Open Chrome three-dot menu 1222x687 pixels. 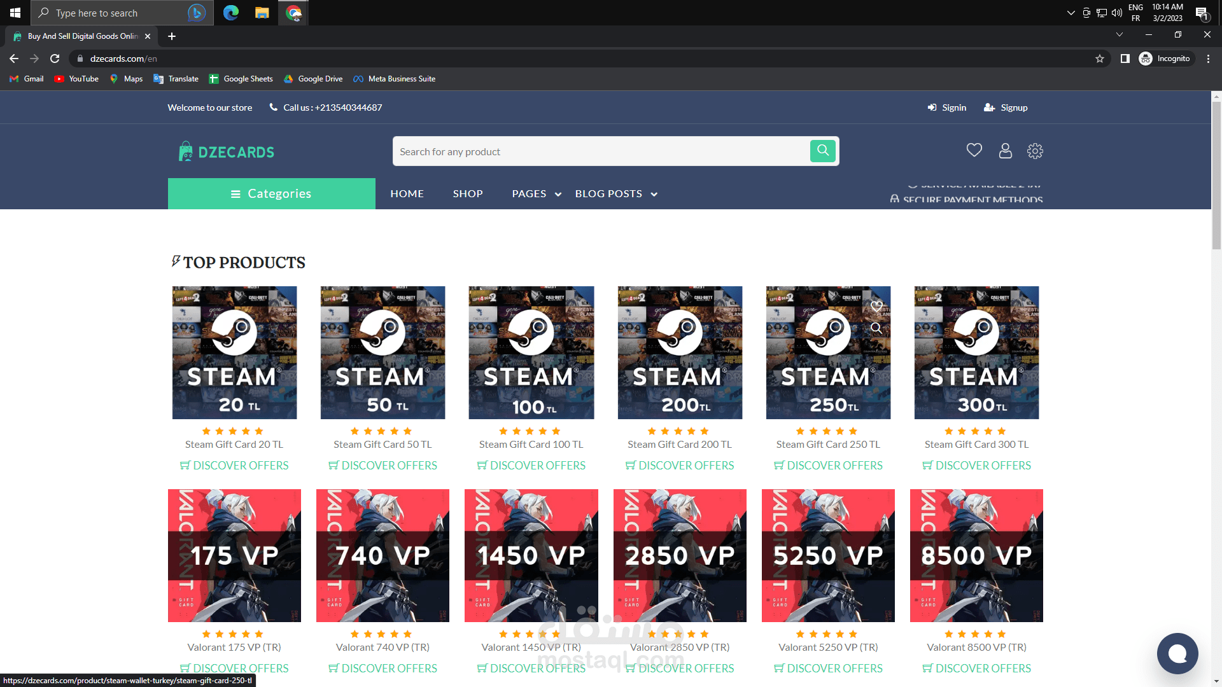pyautogui.click(x=1209, y=59)
